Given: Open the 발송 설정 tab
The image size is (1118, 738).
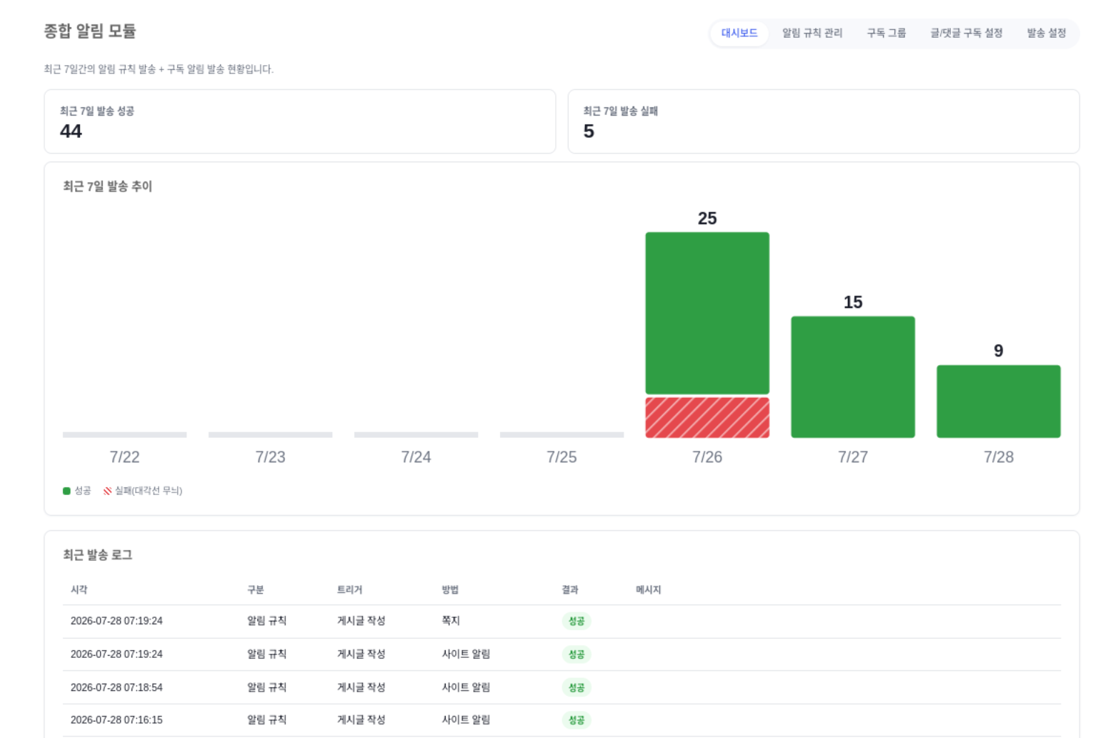Looking at the screenshot, I should [1047, 34].
